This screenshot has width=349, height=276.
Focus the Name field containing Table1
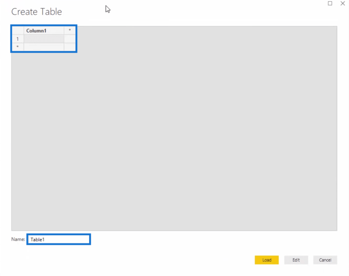[x=59, y=240]
